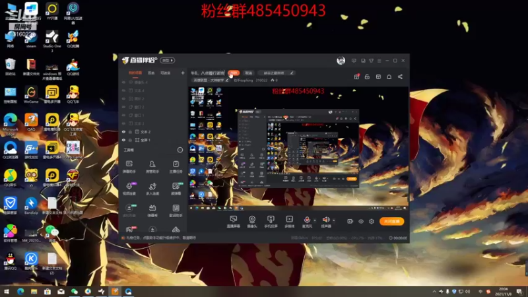Open the greyed download tool with NEW badge
Viewport: 528px width, 297px height.
coord(129,211)
